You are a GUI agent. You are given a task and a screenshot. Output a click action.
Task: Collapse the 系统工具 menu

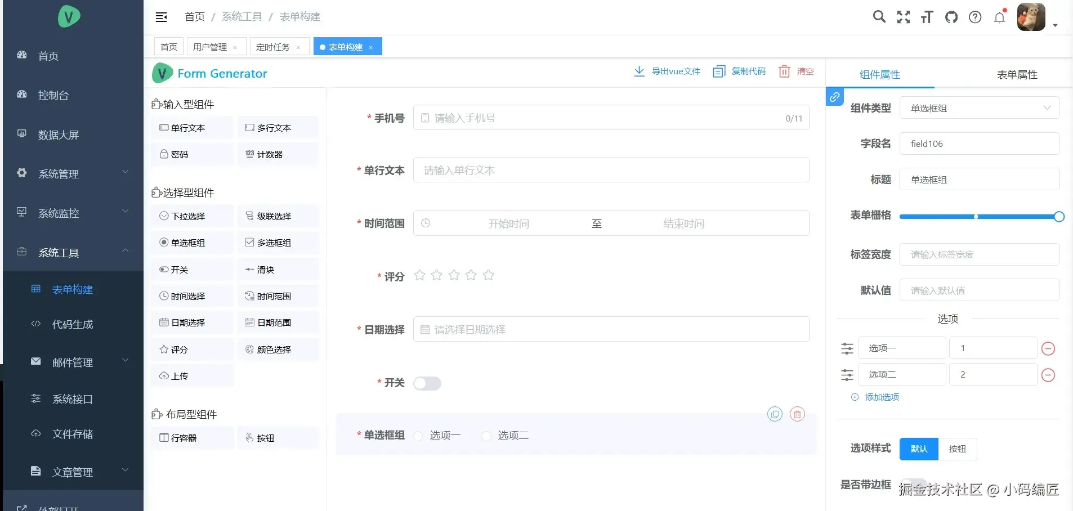tap(73, 253)
